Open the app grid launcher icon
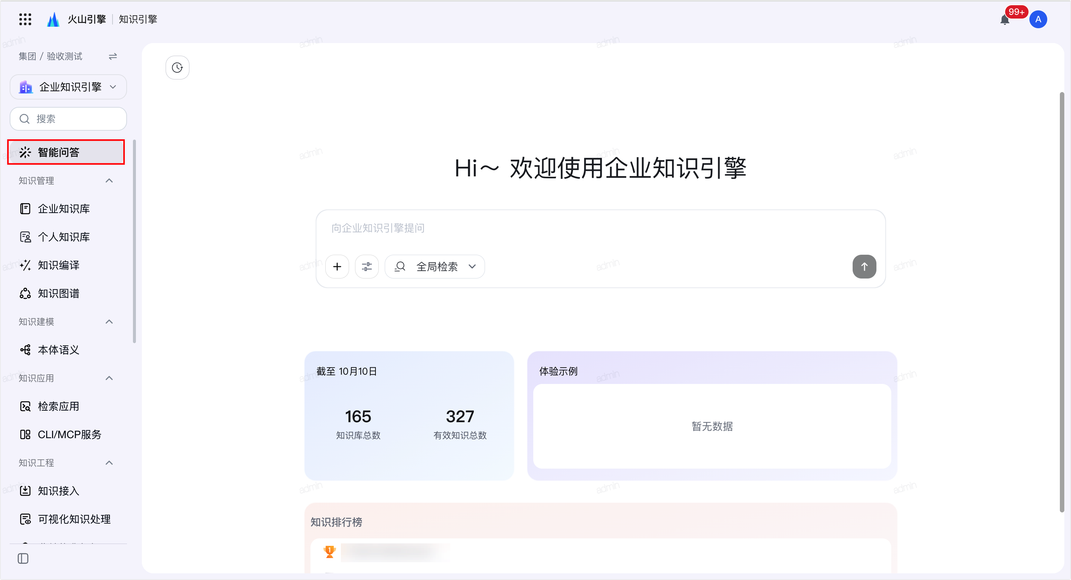Image resolution: width=1071 pixels, height=580 pixels. pyautogui.click(x=25, y=19)
